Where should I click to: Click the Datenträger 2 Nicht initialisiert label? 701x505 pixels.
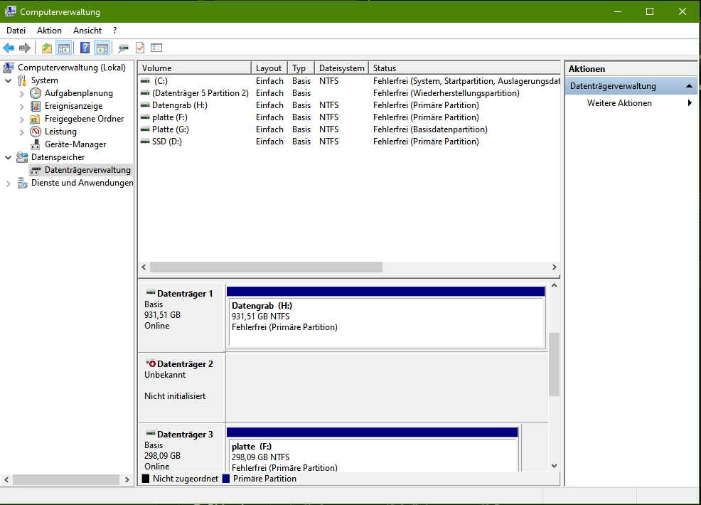[175, 396]
